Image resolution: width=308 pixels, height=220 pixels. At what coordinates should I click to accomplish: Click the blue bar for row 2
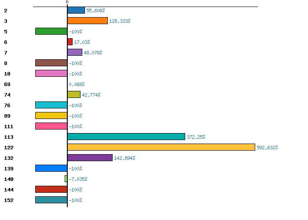(x=76, y=10)
